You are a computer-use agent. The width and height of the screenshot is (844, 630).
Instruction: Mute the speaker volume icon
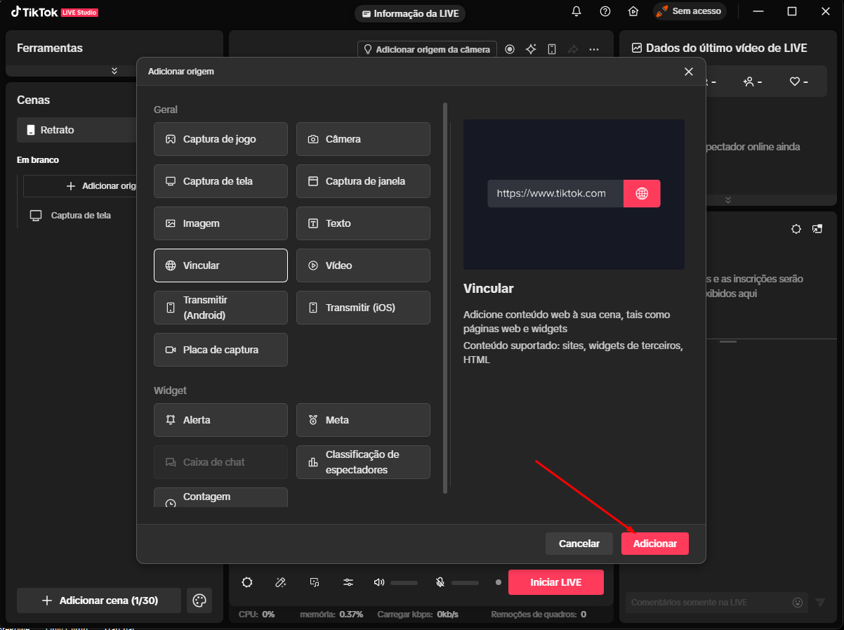(379, 582)
